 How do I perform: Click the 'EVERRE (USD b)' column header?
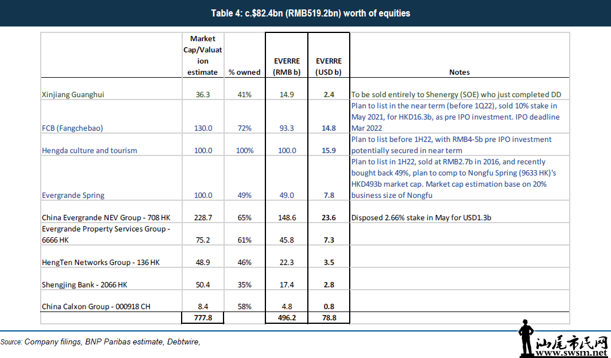tap(329, 67)
